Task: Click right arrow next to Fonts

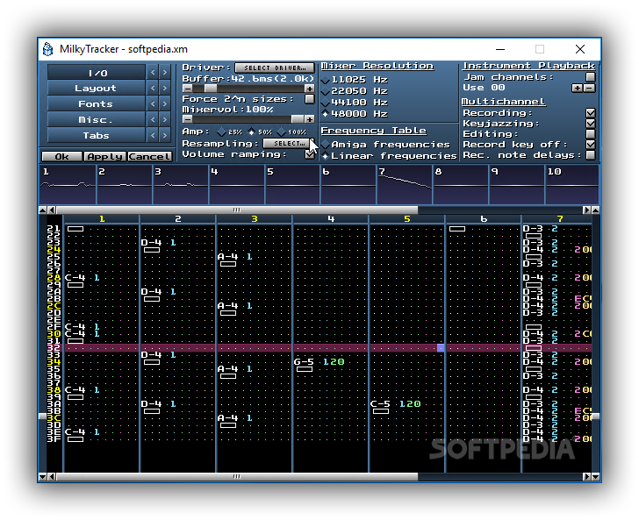Action: (165, 103)
